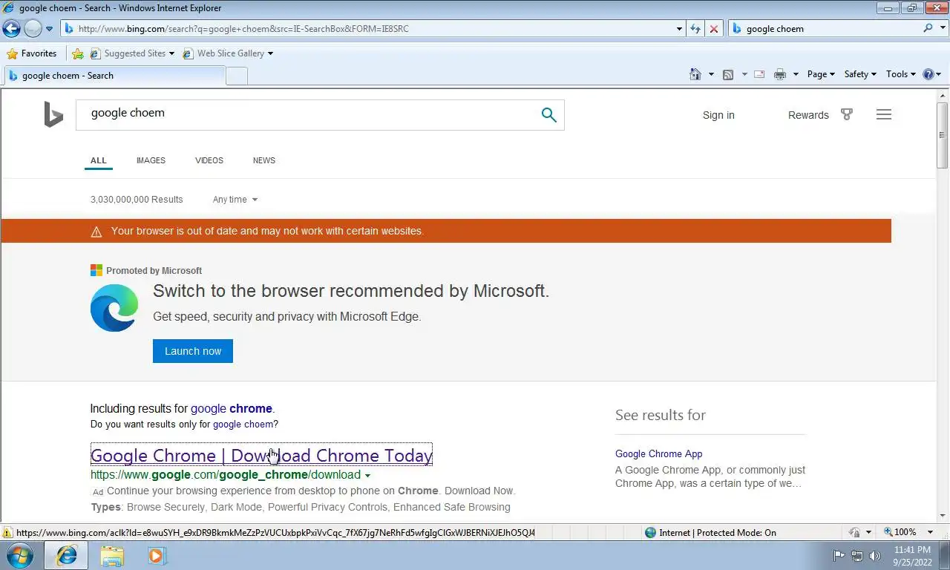Click the Print icon in command bar
The image size is (950, 570).
point(779,74)
